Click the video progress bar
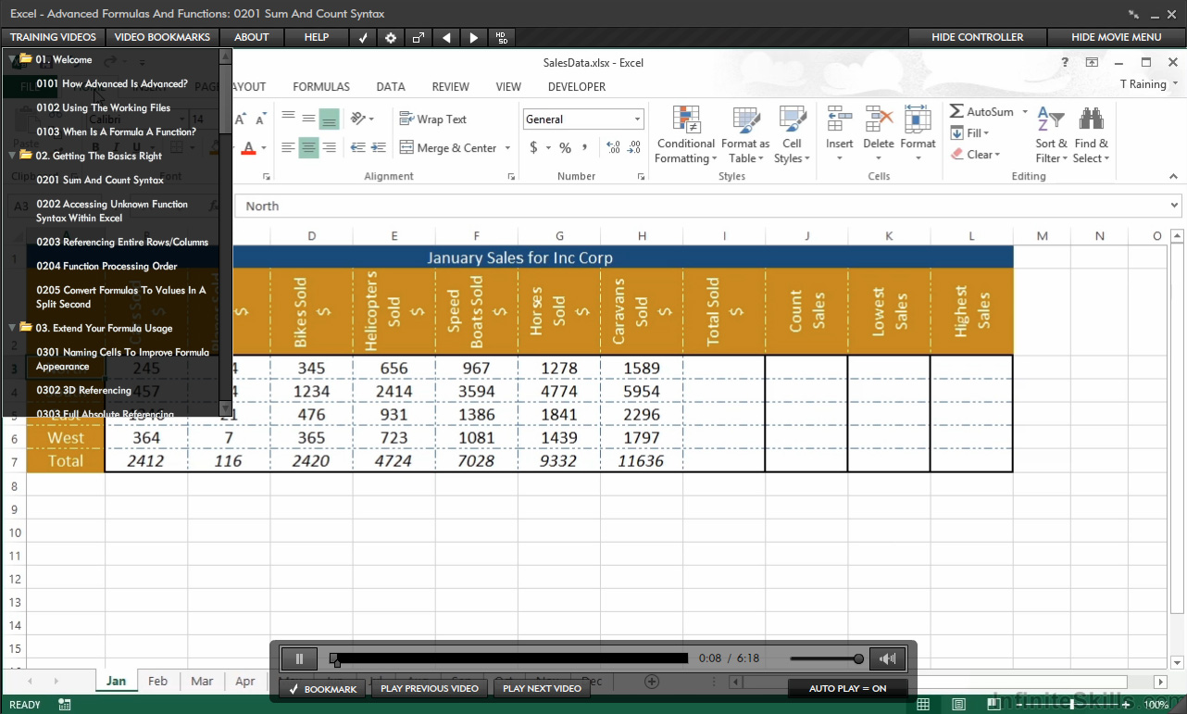Screen dimensions: 1187x714 [x=510, y=658]
